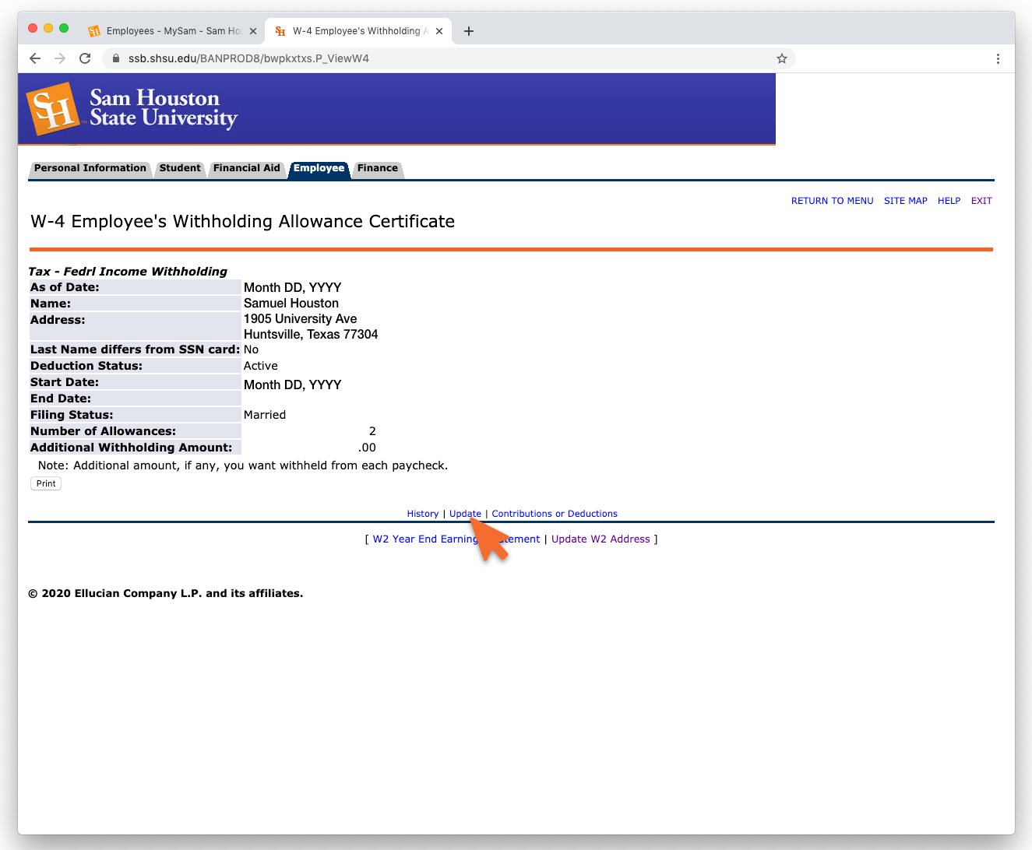This screenshot has height=850, width=1032.
Task: Bookmark this page with the star icon
Action: point(781,58)
